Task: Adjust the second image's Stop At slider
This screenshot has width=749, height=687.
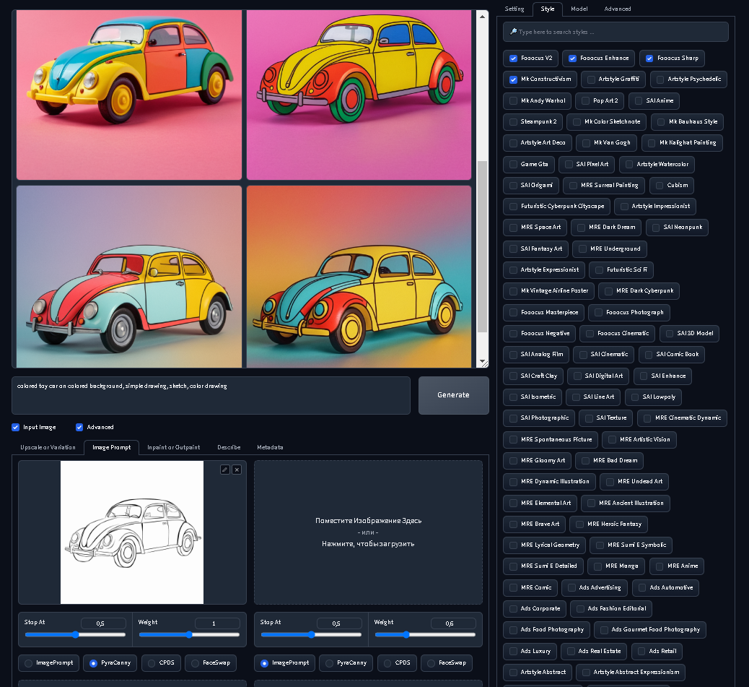Action: coord(310,635)
